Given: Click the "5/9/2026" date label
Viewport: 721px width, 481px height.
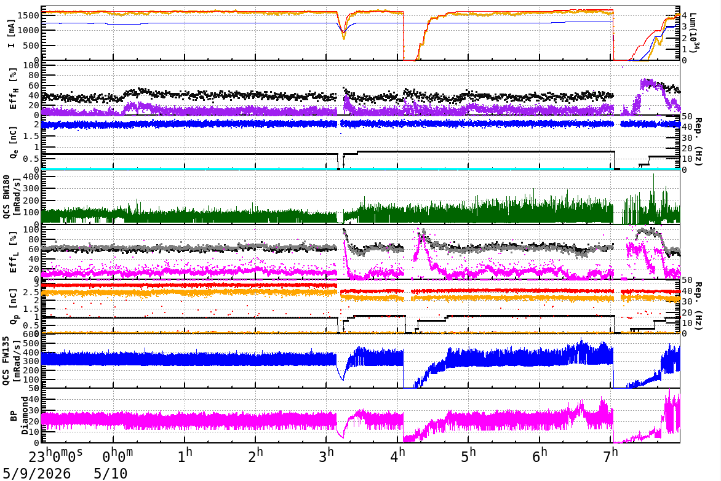Looking at the screenshot, I should click(37, 474).
